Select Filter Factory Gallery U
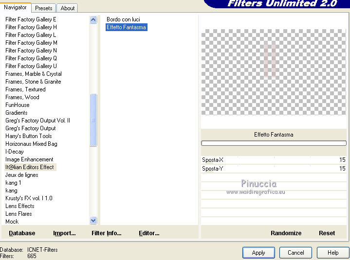 31,66
